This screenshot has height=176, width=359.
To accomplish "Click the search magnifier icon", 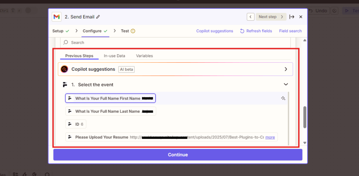I will tap(66, 42).
